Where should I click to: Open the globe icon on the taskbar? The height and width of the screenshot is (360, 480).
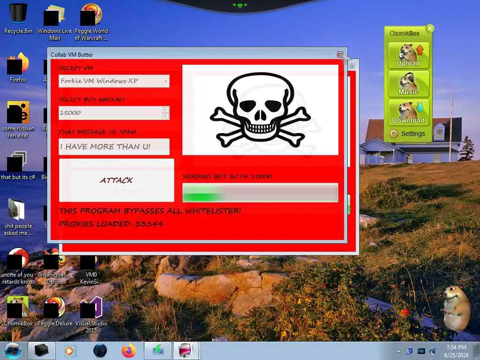100,351
